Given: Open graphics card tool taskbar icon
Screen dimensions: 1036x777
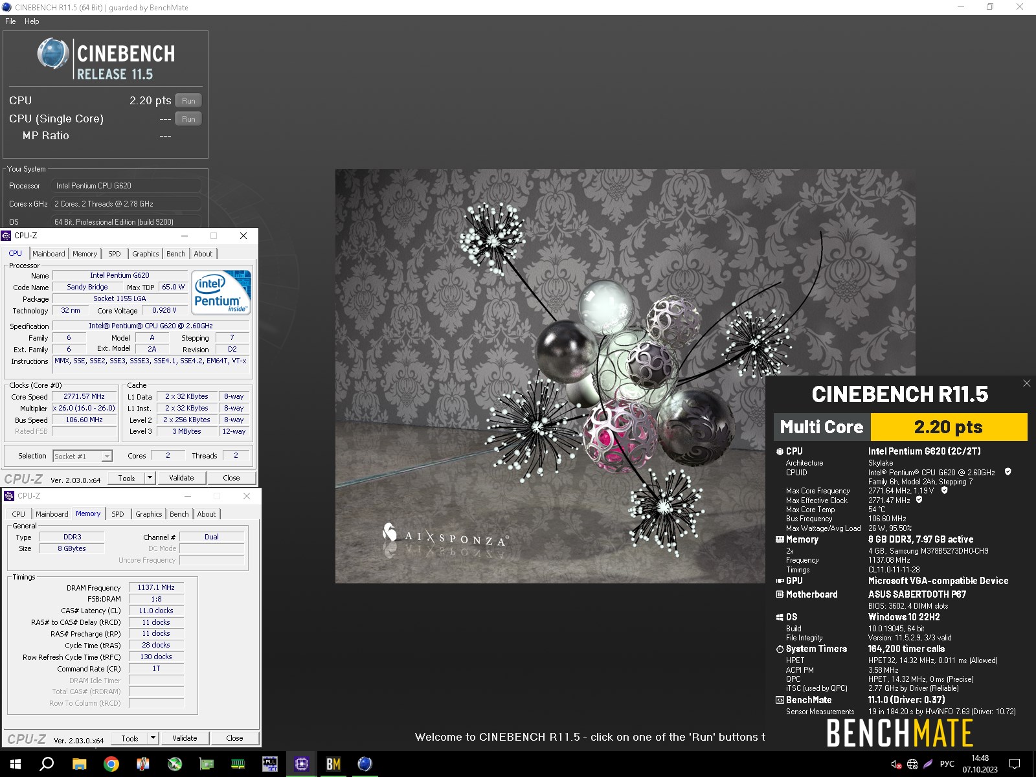Looking at the screenshot, I should (207, 764).
